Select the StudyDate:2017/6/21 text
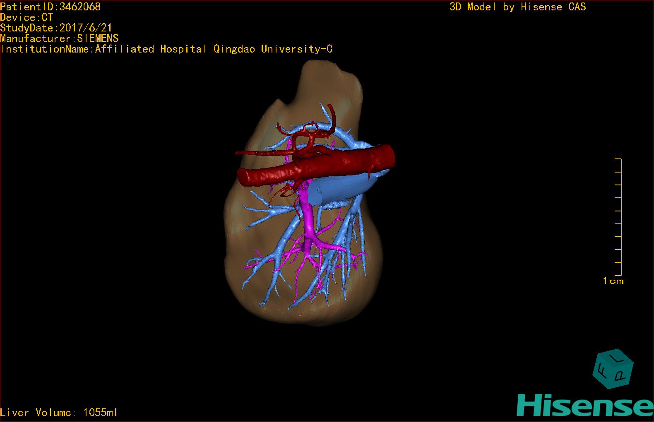 click(x=56, y=28)
